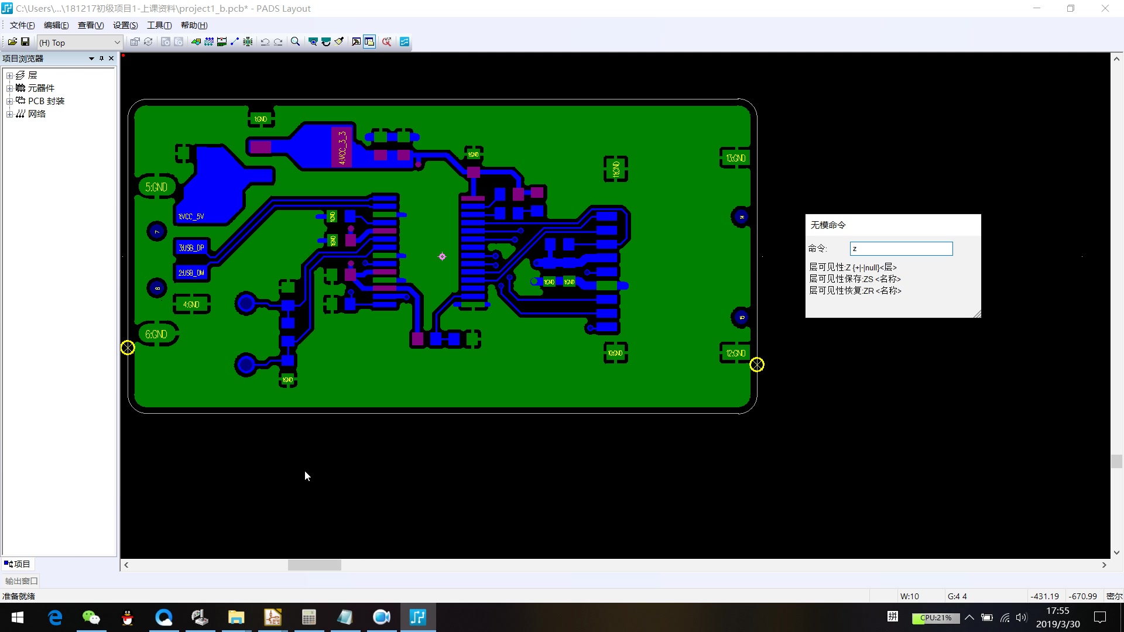Screen dimensions: 1124x632
Task: Click the Open file toolbar icon
Action: 12,42
